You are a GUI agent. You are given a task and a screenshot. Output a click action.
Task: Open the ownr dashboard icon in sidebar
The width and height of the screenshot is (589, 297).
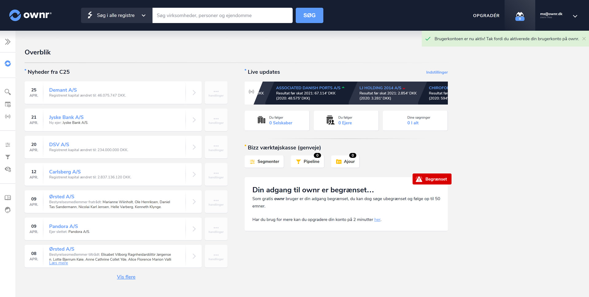coord(8,63)
